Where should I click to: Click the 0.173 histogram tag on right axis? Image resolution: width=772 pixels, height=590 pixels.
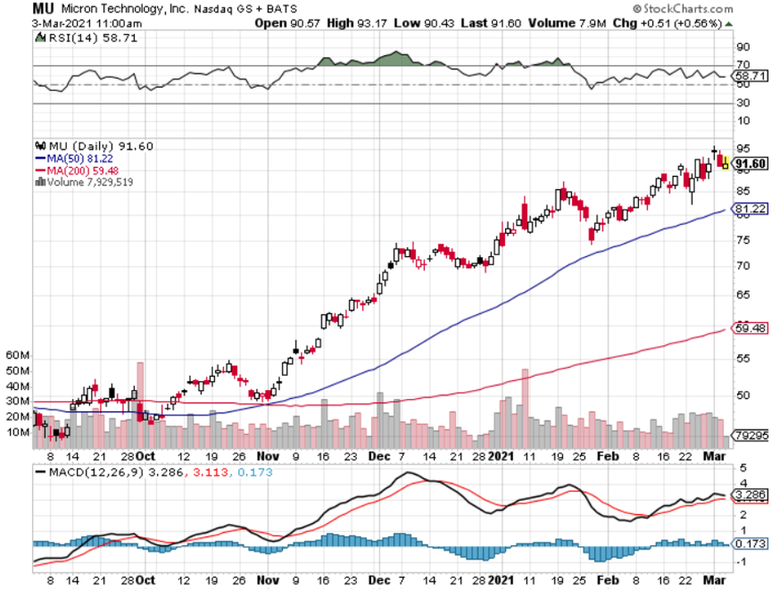[x=751, y=544]
